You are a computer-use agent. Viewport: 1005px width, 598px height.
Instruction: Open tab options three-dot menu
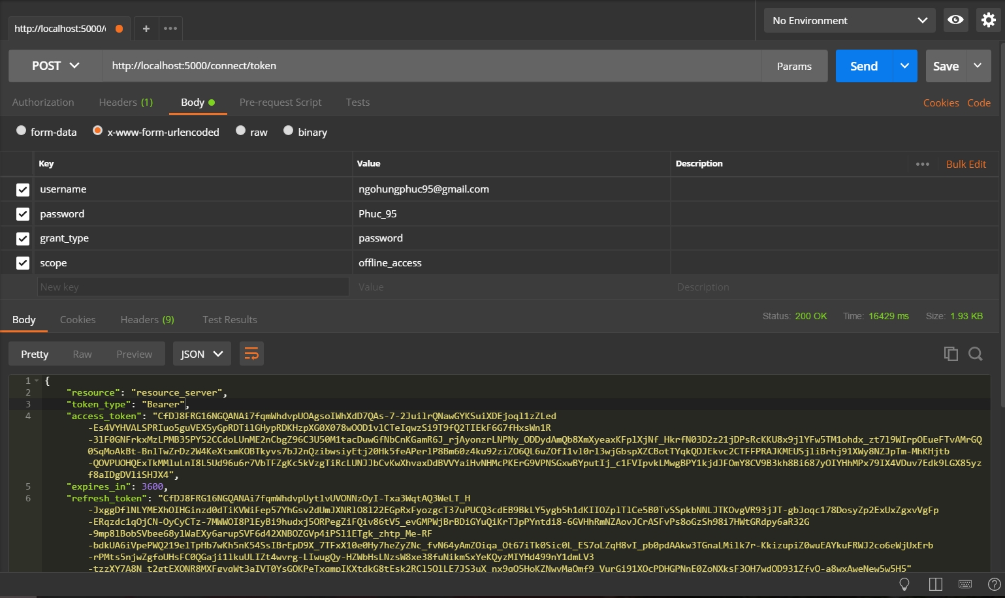coord(170,29)
